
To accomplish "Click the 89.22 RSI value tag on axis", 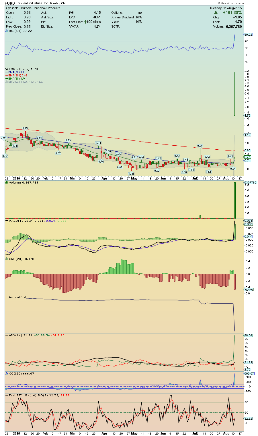I will [x=248, y=34].
